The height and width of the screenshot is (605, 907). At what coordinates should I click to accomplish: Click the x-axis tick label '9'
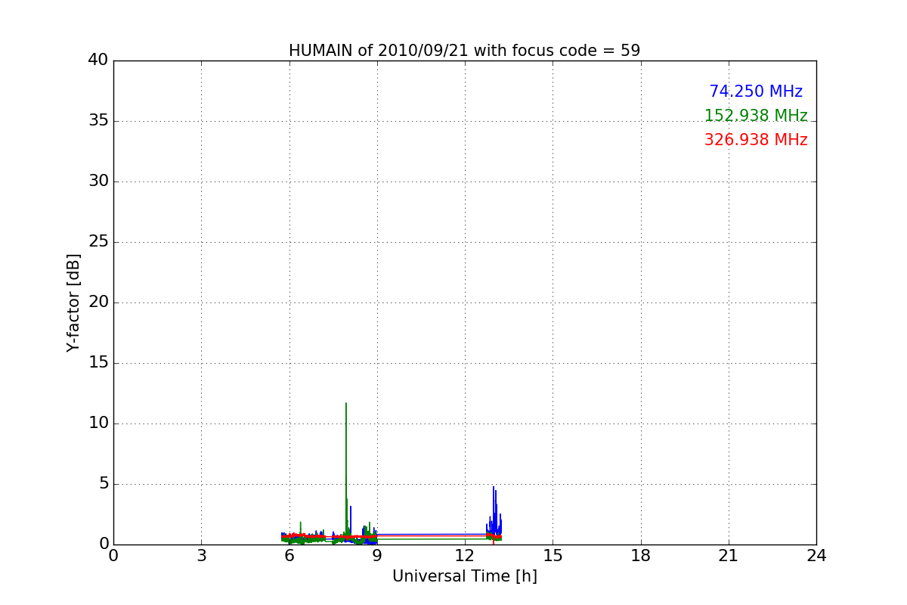click(376, 556)
